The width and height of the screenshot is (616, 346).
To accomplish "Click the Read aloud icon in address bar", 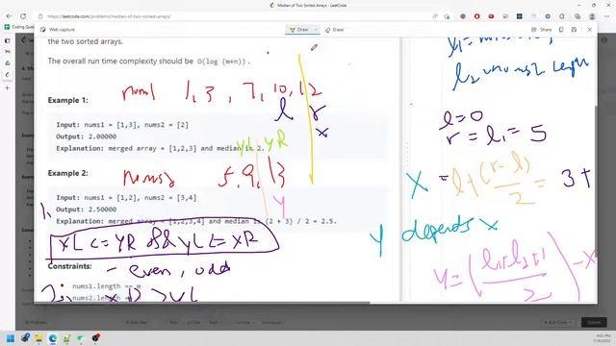I will pyautogui.click(x=435, y=16).
